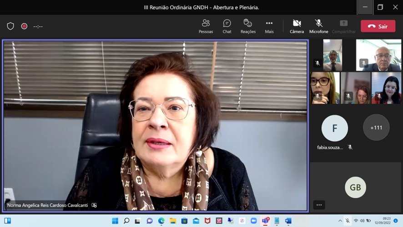Select the fabia.souza participant avatar
Image resolution: width=403 pixels, height=227 pixels.
coord(334,128)
